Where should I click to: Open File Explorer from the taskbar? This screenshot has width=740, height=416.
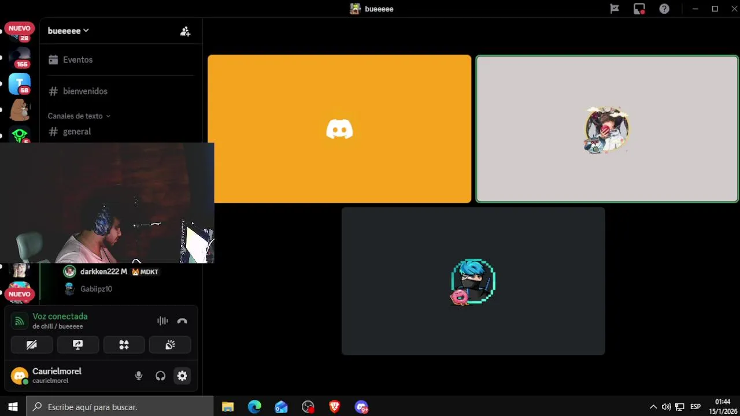pyautogui.click(x=228, y=407)
